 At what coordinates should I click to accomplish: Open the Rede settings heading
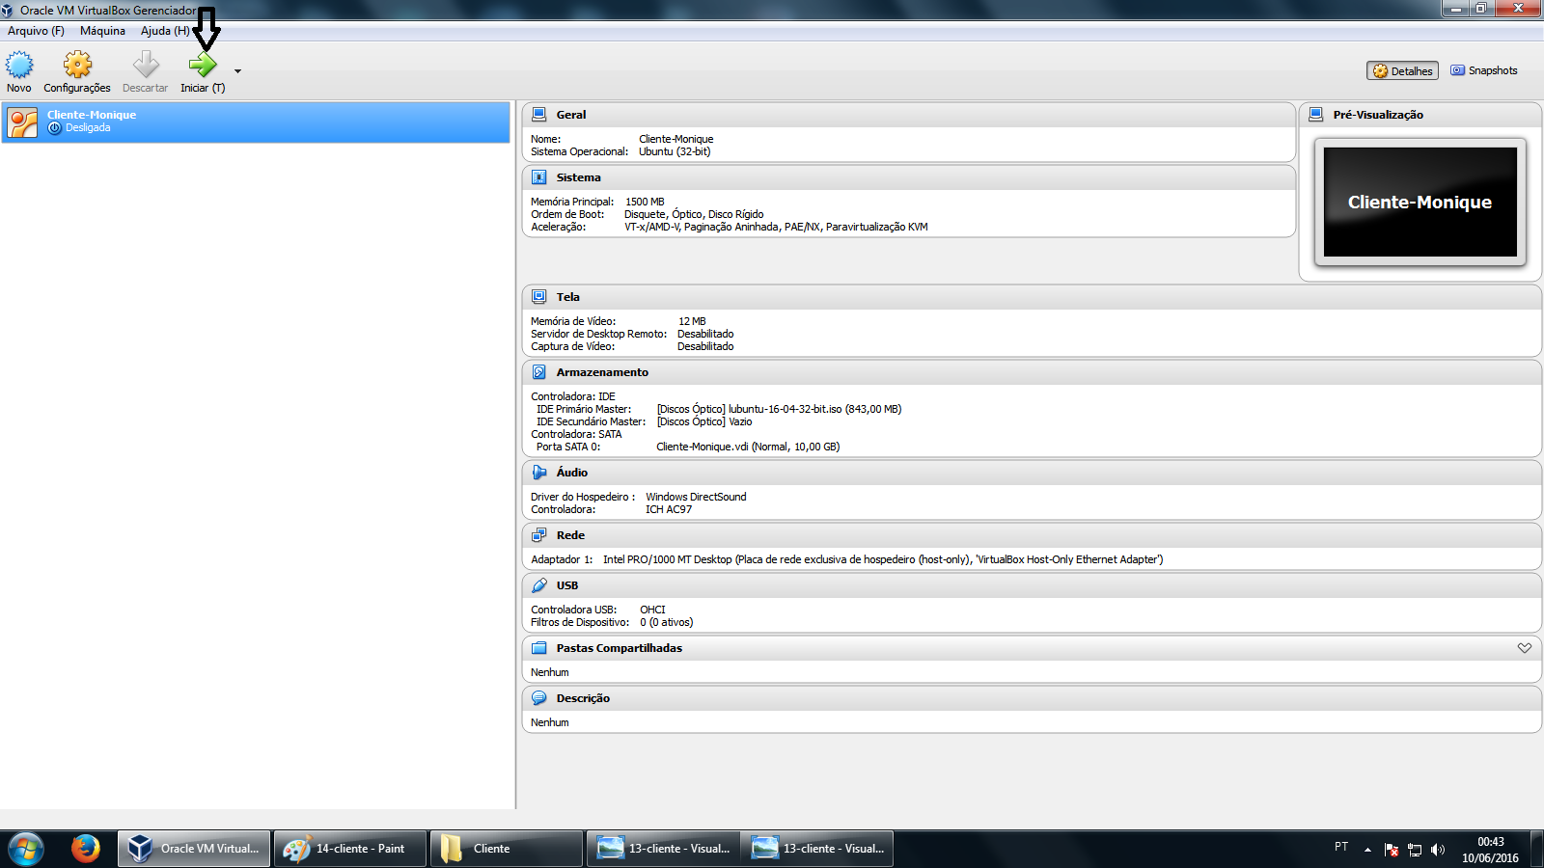click(570, 535)
